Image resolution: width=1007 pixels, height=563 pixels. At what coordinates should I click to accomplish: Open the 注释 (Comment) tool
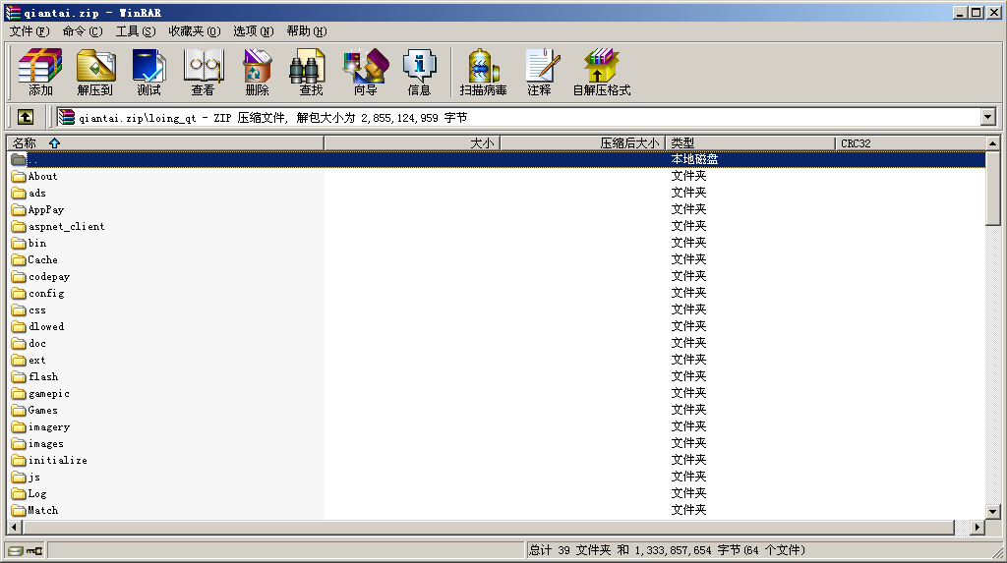[539, 73]
